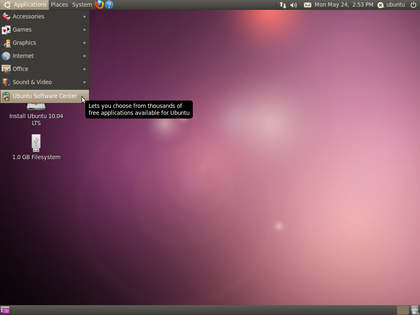Expand the Internet submenu
The image size is (420, 315).
44,56
